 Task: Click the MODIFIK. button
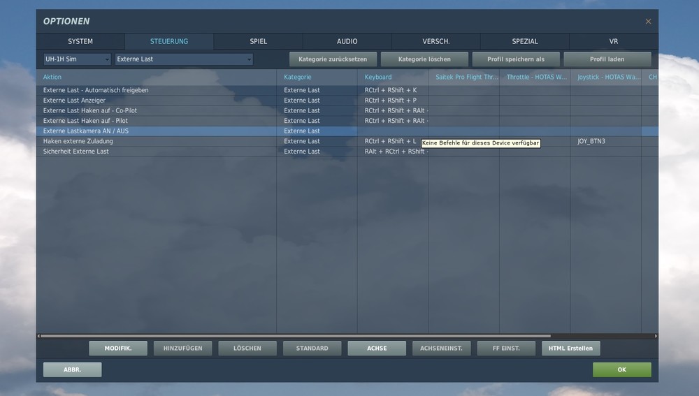(x=118, y=349)
